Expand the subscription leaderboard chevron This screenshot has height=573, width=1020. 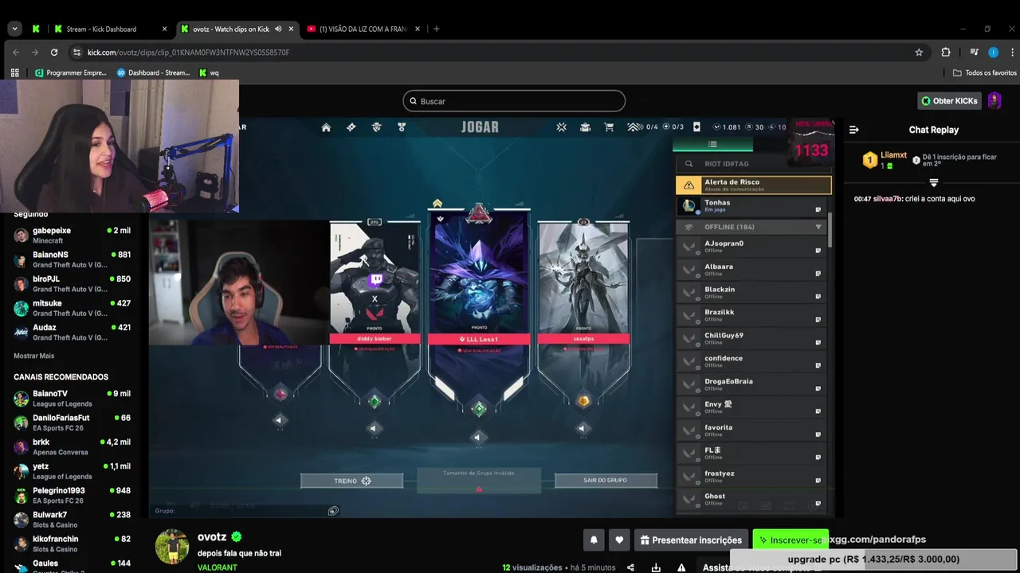(934, 182)
